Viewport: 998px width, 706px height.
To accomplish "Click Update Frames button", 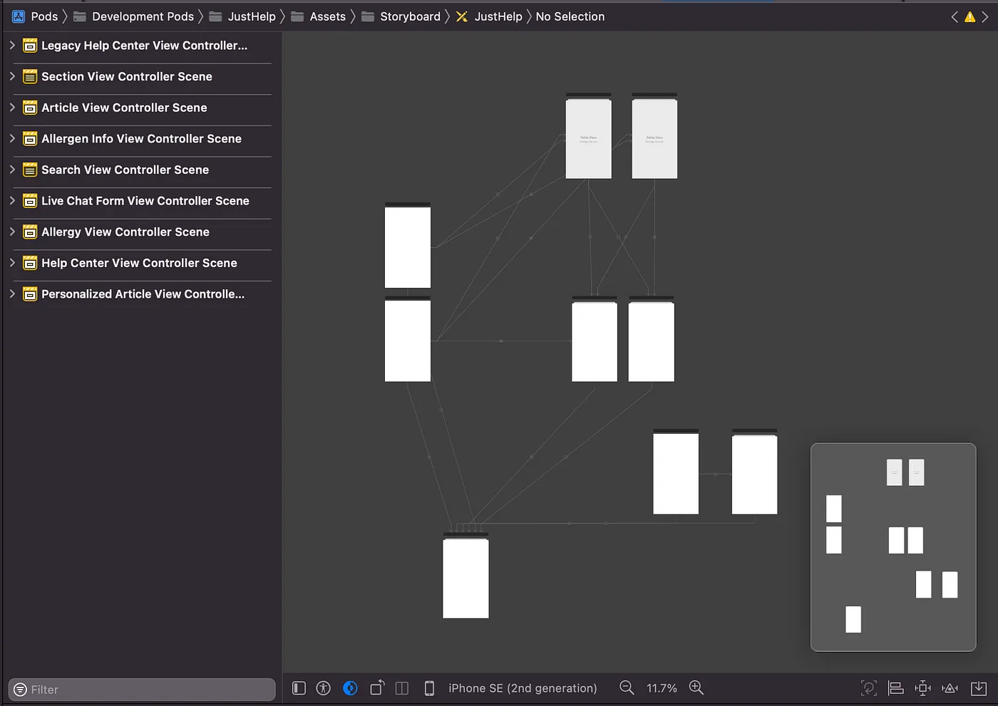I will tap(869, 687).
